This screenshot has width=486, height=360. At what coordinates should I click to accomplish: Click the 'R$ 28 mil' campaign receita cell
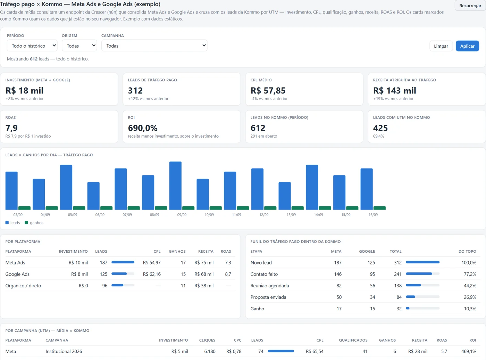pos(418,351)
